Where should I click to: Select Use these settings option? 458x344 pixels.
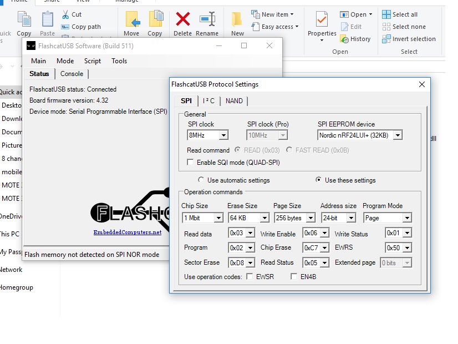click(318, 180)
